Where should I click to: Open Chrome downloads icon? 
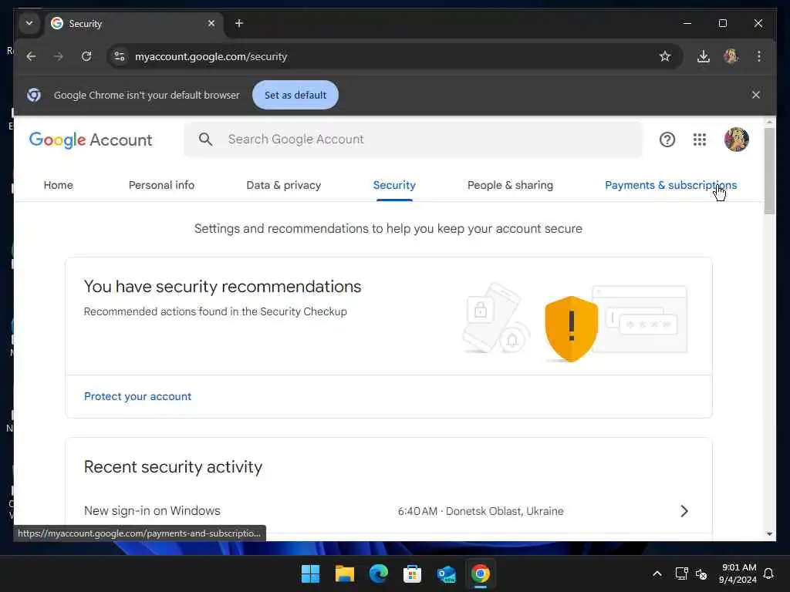(x=704, y=56)
